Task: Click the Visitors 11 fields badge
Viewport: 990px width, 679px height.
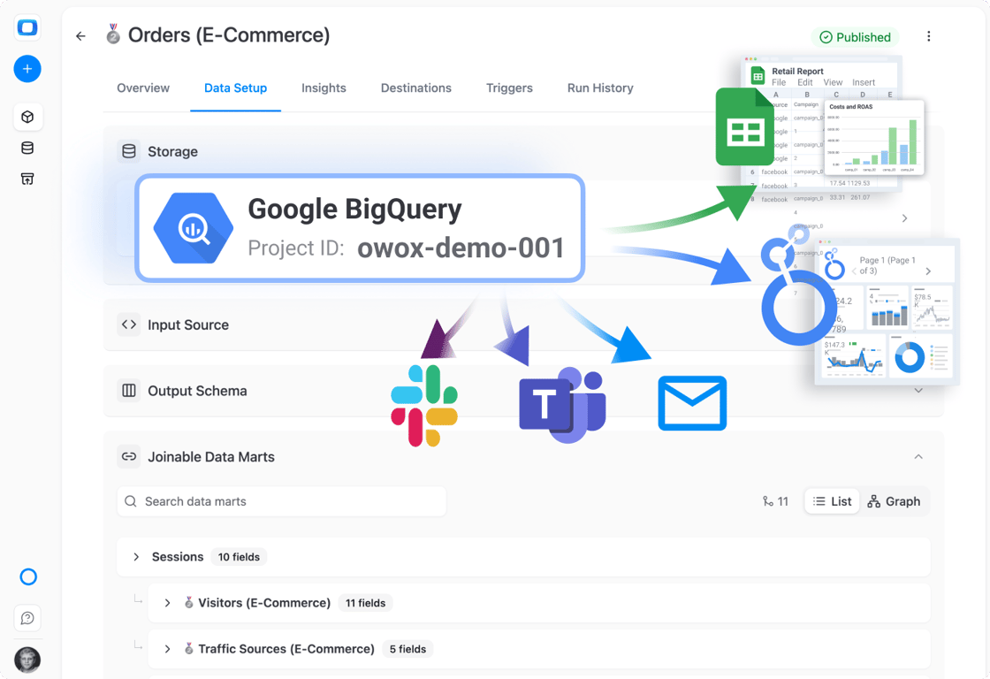Action: pos(365,603)
